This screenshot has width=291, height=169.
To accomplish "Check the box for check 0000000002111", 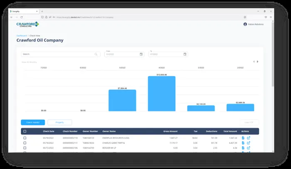I will point(25,143).
